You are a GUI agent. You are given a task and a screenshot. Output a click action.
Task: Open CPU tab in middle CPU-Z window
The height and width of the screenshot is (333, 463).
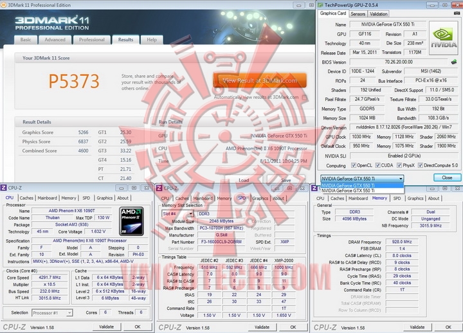point(165,199)
